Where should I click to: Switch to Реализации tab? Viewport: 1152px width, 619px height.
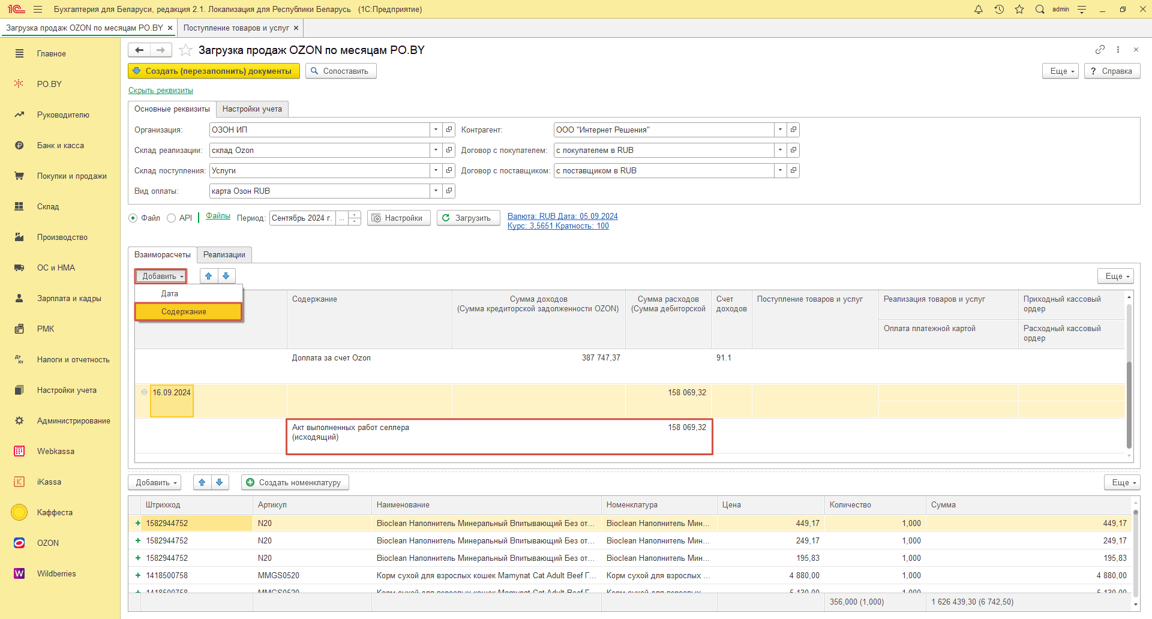[x=224, y=254]
